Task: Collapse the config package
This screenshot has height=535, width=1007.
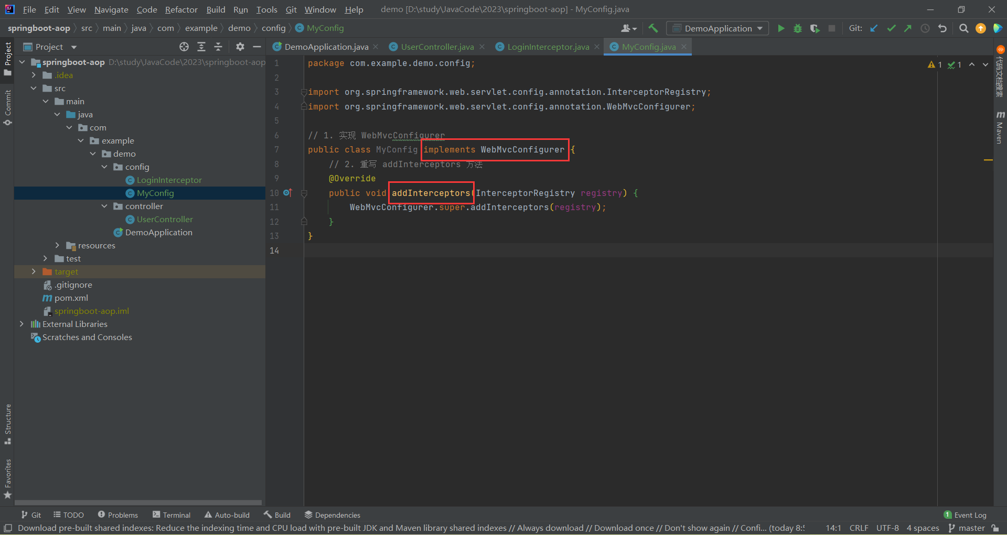Action: pos(104,167)
